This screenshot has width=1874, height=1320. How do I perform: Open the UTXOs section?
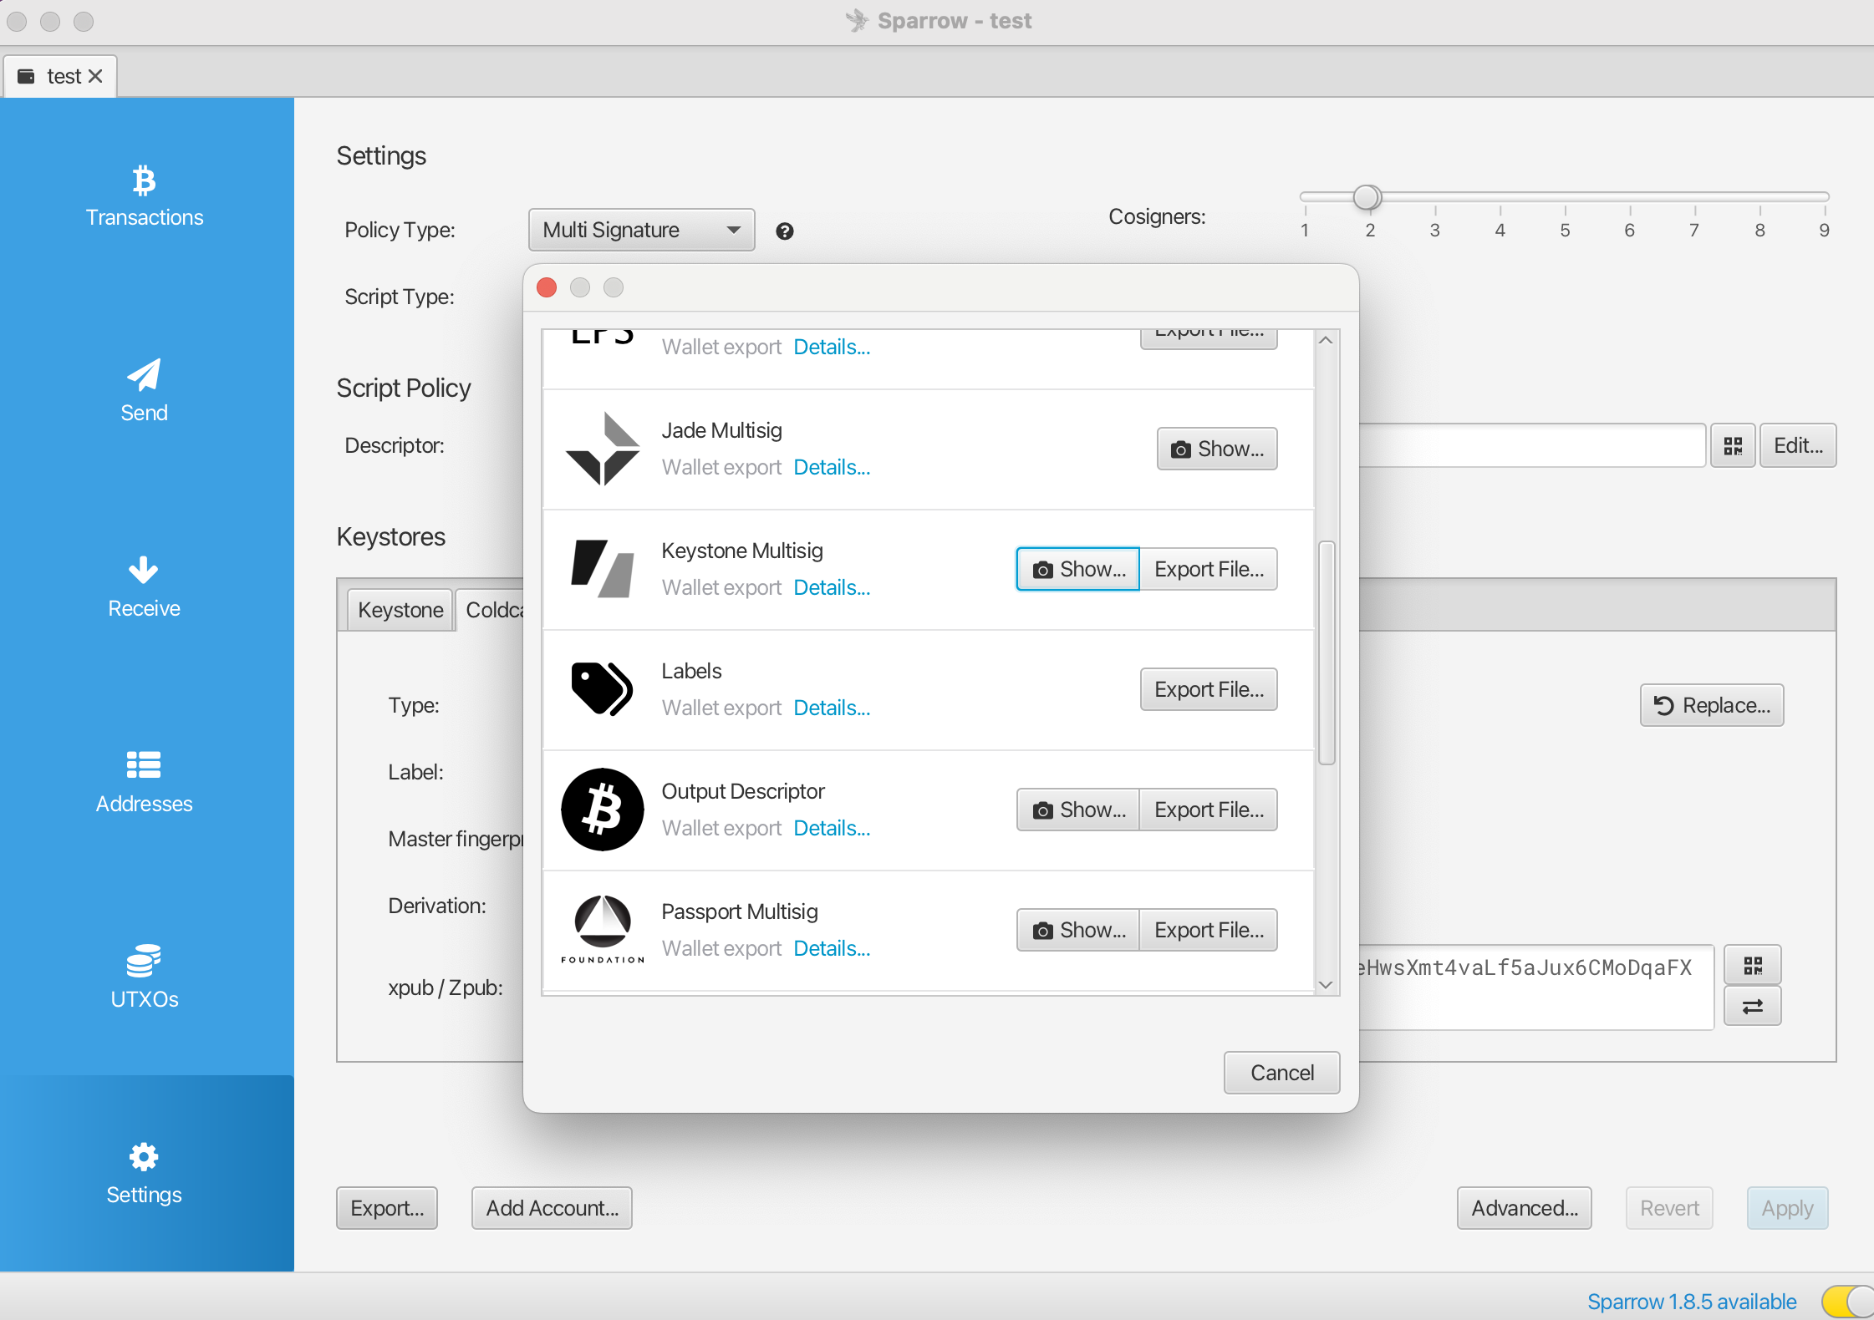(x=144, y=977)
